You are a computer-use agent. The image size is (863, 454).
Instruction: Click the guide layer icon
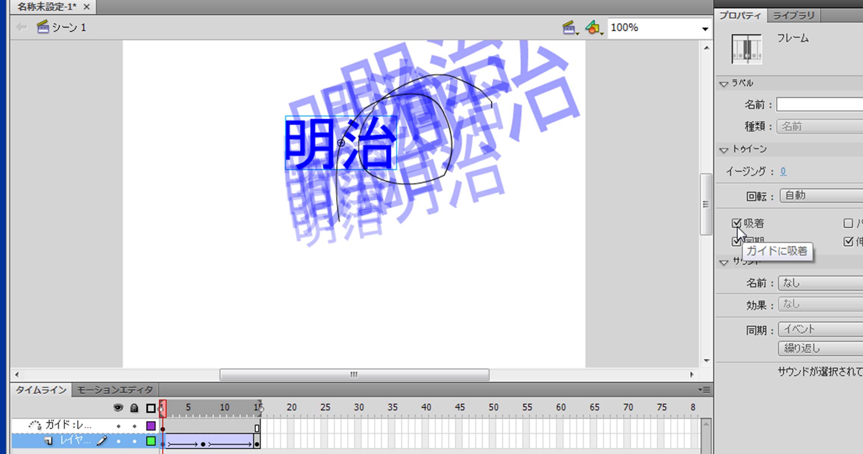(35, 425)
